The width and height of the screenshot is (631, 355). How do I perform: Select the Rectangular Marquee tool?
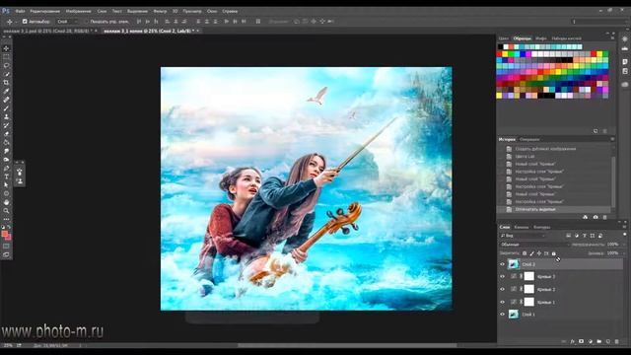pos(6,57)
